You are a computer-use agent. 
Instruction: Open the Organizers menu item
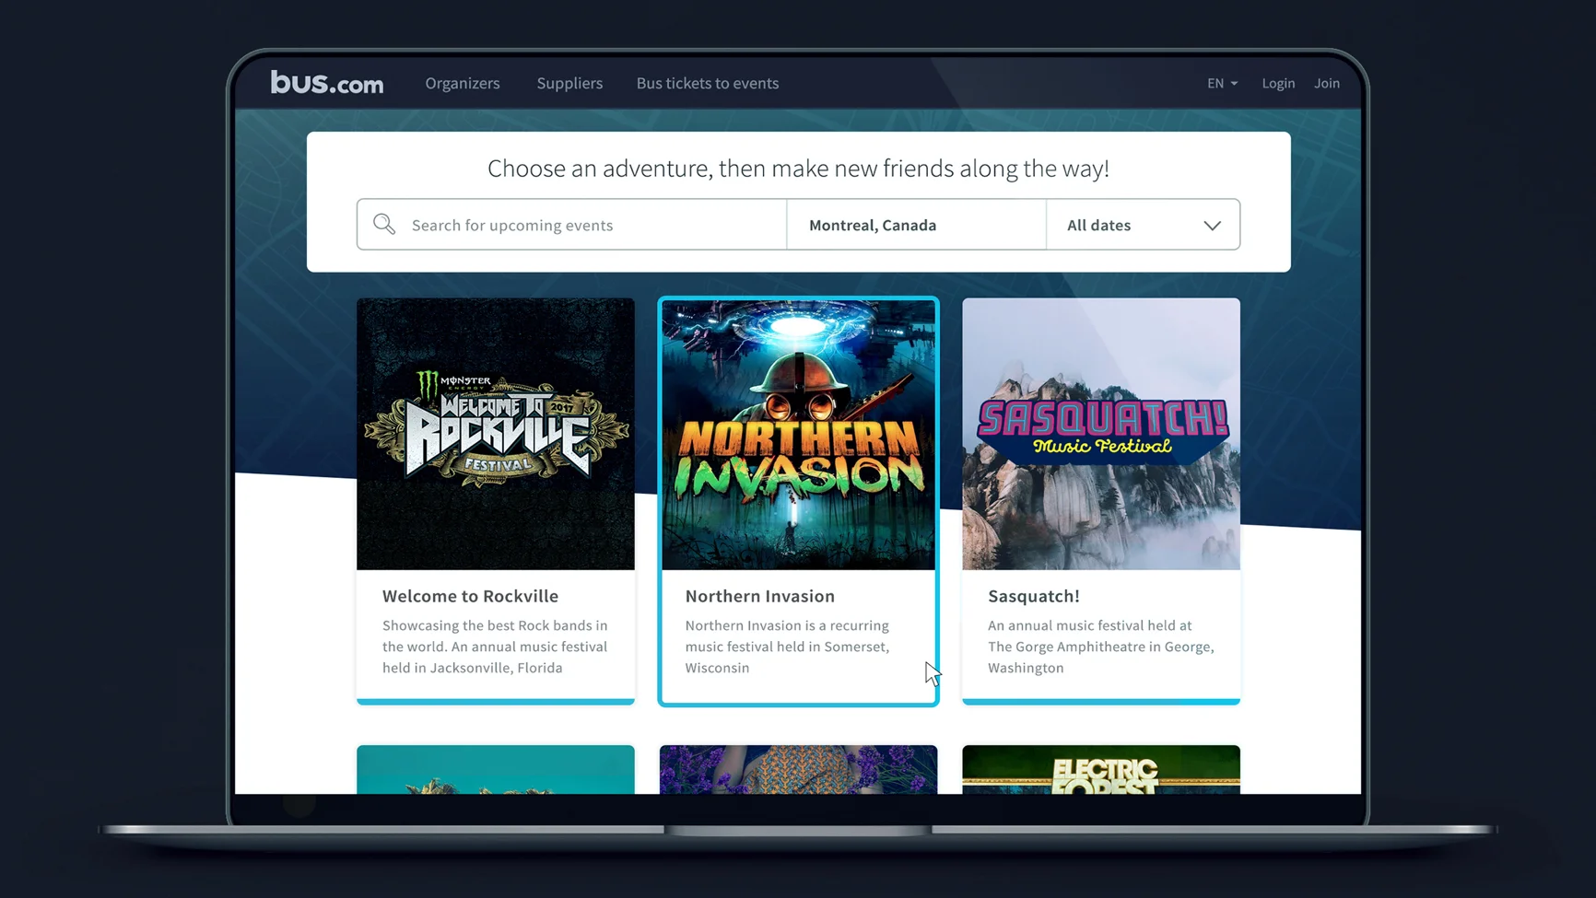[463, 83]
